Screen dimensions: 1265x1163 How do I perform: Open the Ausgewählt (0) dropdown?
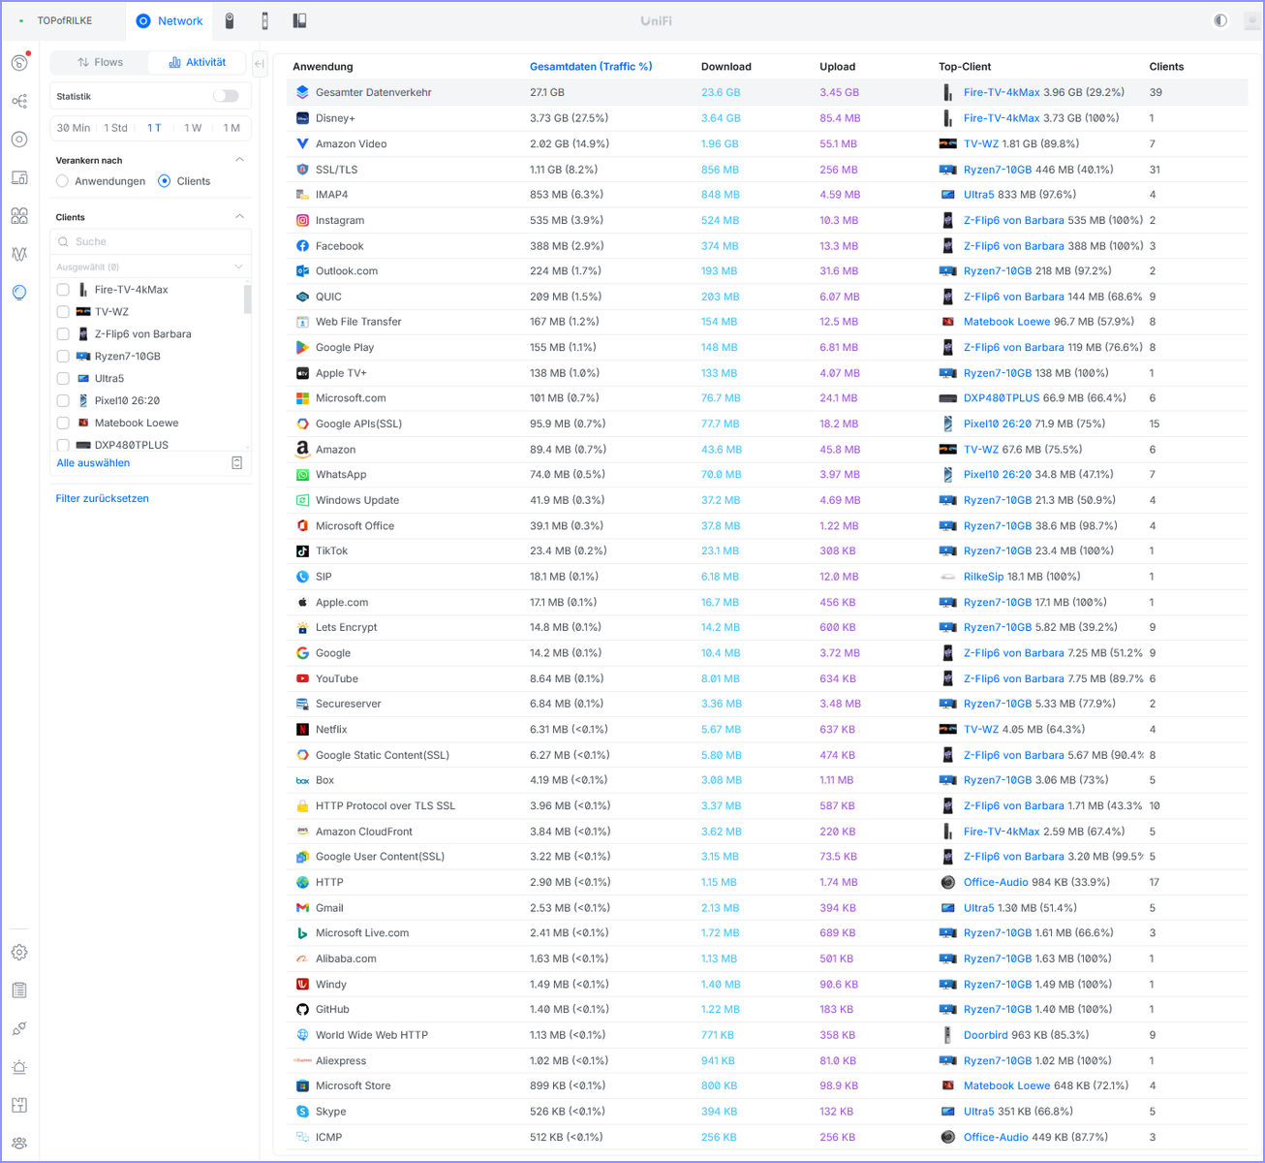click(151, 267)
